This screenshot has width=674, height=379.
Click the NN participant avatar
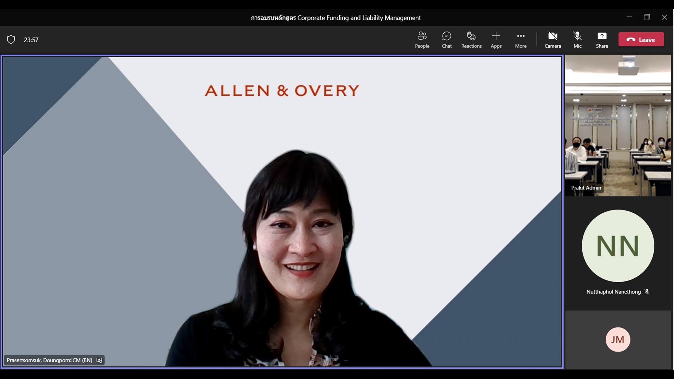click(618, 246)
